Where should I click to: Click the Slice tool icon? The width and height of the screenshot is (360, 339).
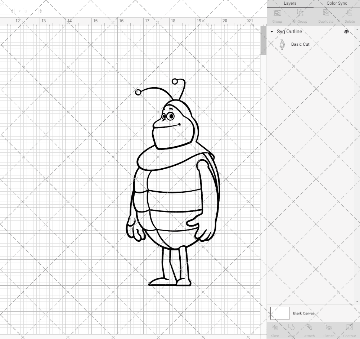click(x=275, y=327)
